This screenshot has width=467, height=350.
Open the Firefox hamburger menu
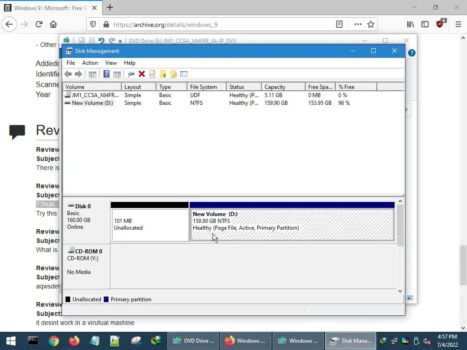point(458,25)
